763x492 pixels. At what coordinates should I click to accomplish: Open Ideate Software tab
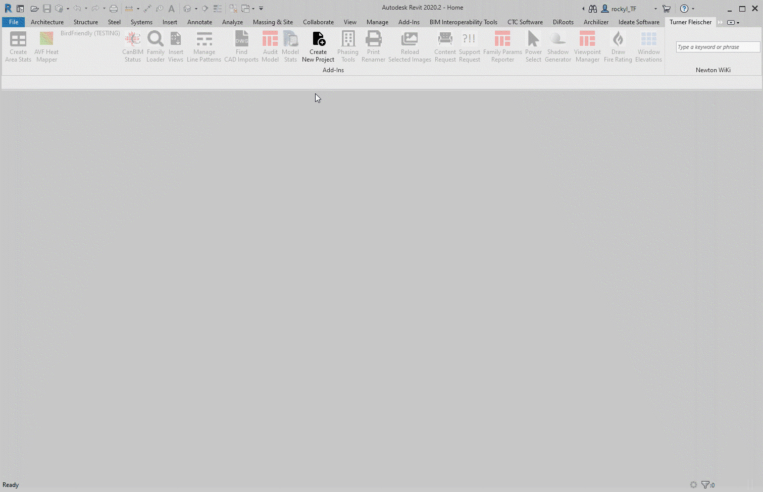[x=639, y=22]
